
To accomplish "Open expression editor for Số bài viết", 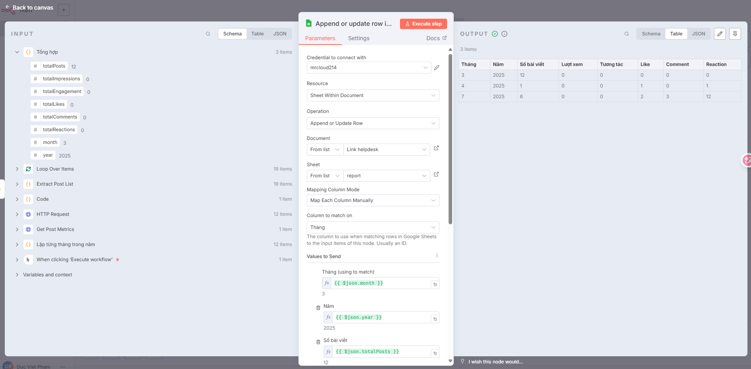I will coord(435,353).
